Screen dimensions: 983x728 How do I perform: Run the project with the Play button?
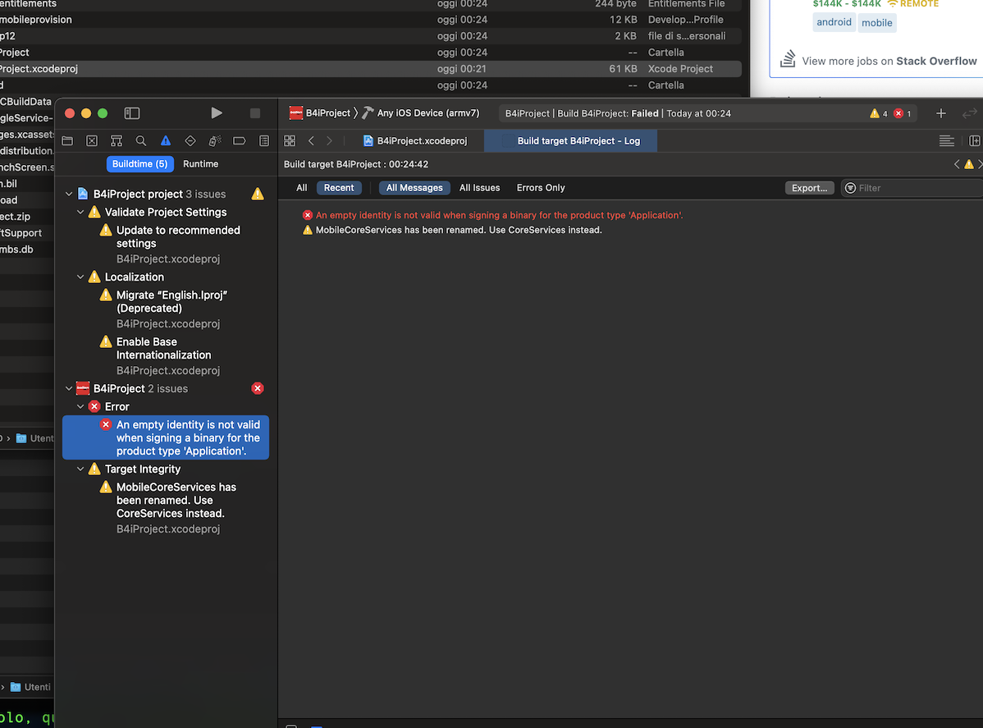pyautogui.click(x=216, y=112)
